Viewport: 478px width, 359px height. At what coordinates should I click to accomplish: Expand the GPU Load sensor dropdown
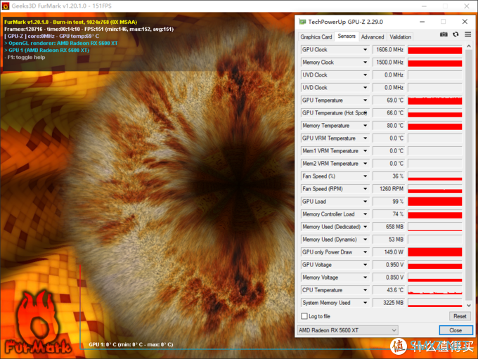pos(366,202)
